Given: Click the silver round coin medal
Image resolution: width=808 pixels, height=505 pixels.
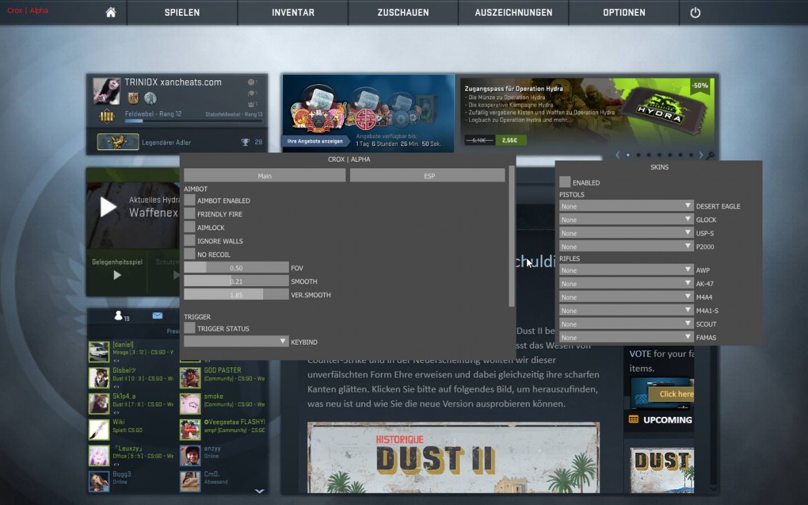Looking at the screenshot, I should (150, 98).
